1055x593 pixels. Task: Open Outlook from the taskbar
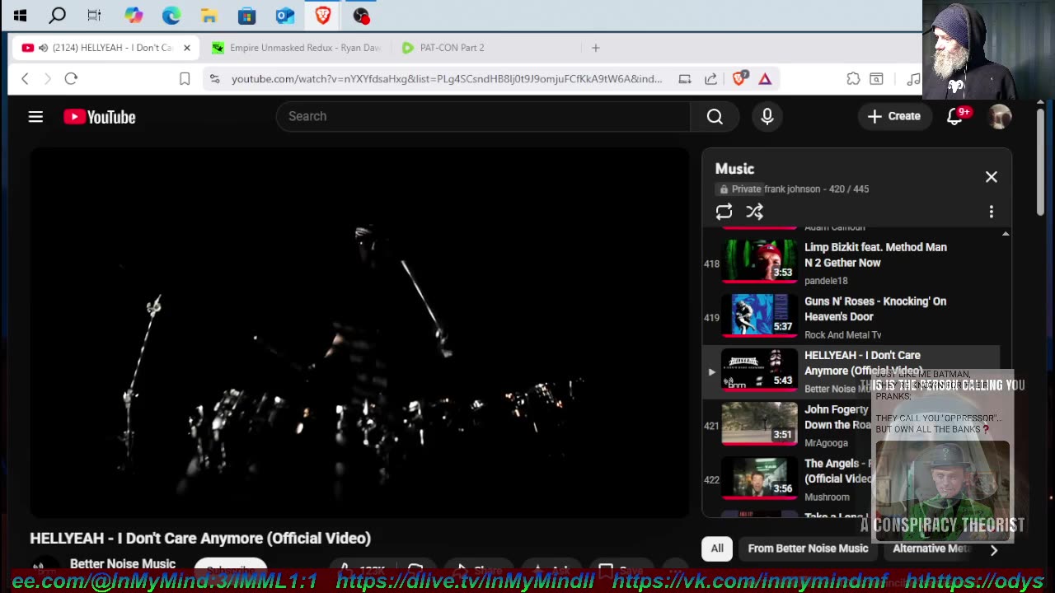point(284,15)
